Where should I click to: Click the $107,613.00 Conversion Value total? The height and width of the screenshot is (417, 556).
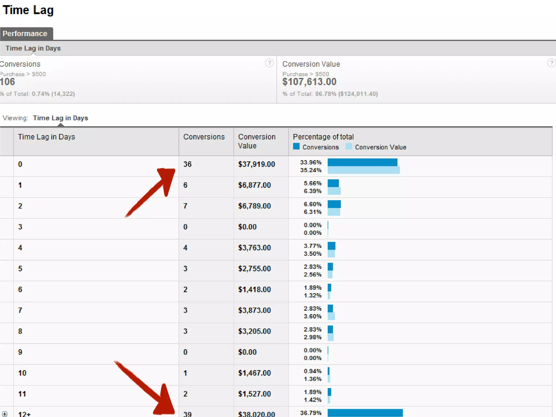tap(309, 82)
